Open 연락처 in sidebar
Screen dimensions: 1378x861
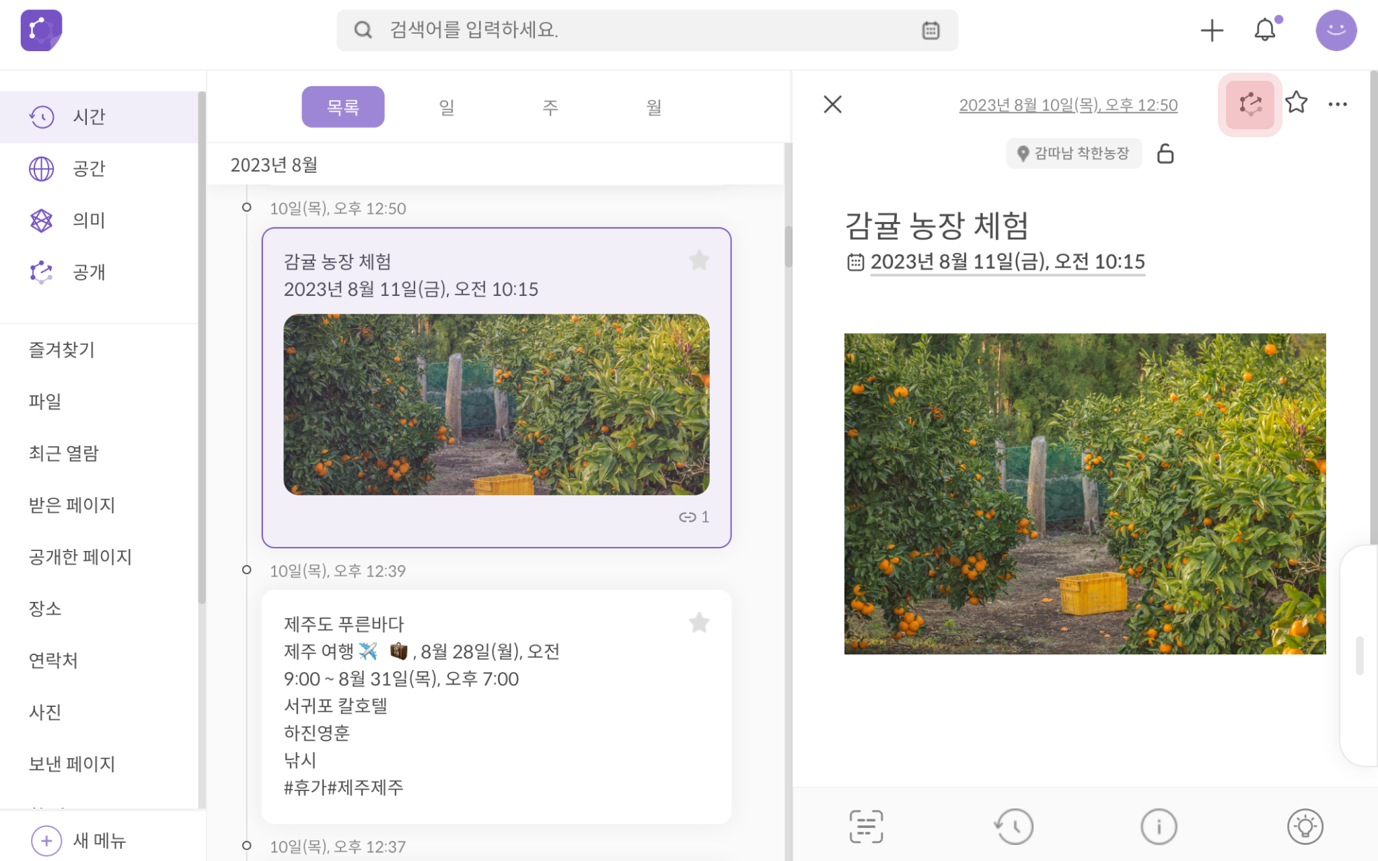[53, 661]
